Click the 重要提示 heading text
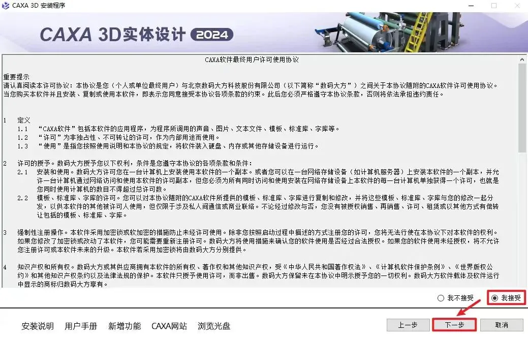 16,77
